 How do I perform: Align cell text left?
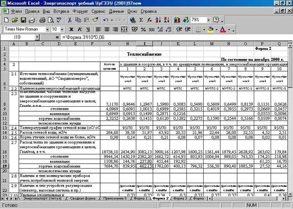98,30
